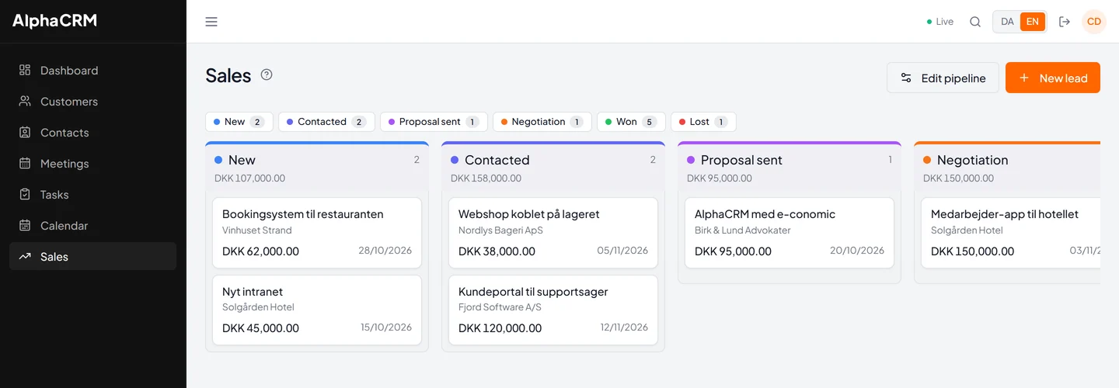
Task: Click the DKK 107,000.00 column total
Action: pyautogui.click(x=249, y=178)
